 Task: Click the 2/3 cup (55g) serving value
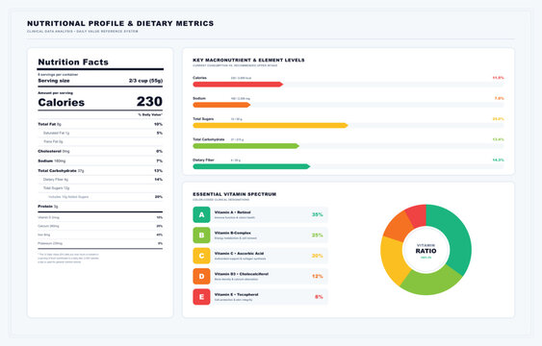pyautogui.click(x=145, y=81)
